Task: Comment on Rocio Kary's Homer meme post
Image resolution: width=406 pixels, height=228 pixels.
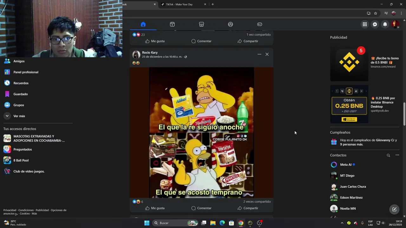Action: (x=201, y=208)
